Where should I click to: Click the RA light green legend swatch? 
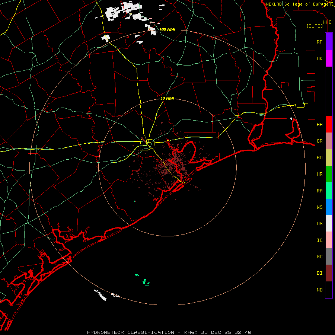pos(329,191)
